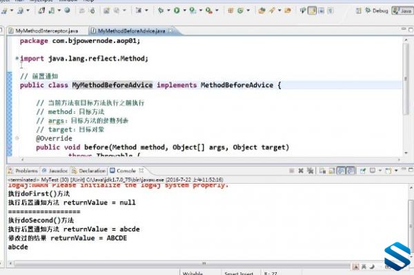
Task: Click the orange folder icon after Search
Action: click(x=288, y=10)
